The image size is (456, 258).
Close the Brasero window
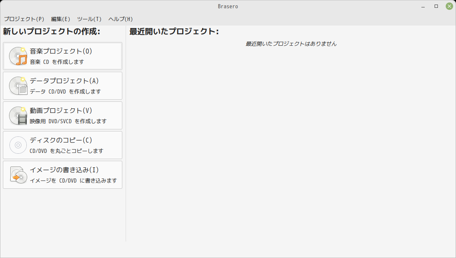click(x=449, y=6)
